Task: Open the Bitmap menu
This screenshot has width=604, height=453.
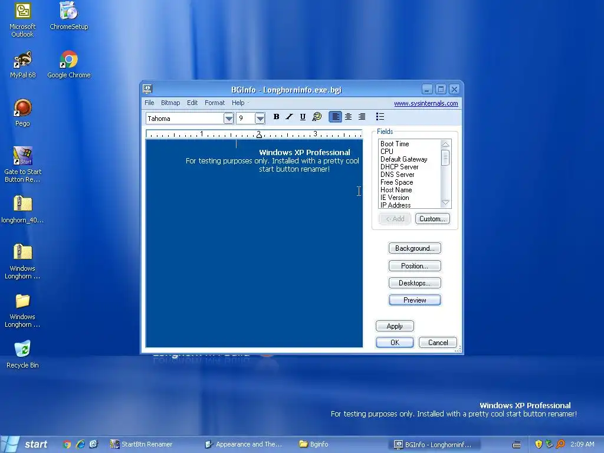Action: click(x=170, y=103)
